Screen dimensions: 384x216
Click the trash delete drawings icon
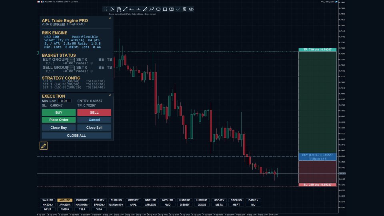[185, 9]
